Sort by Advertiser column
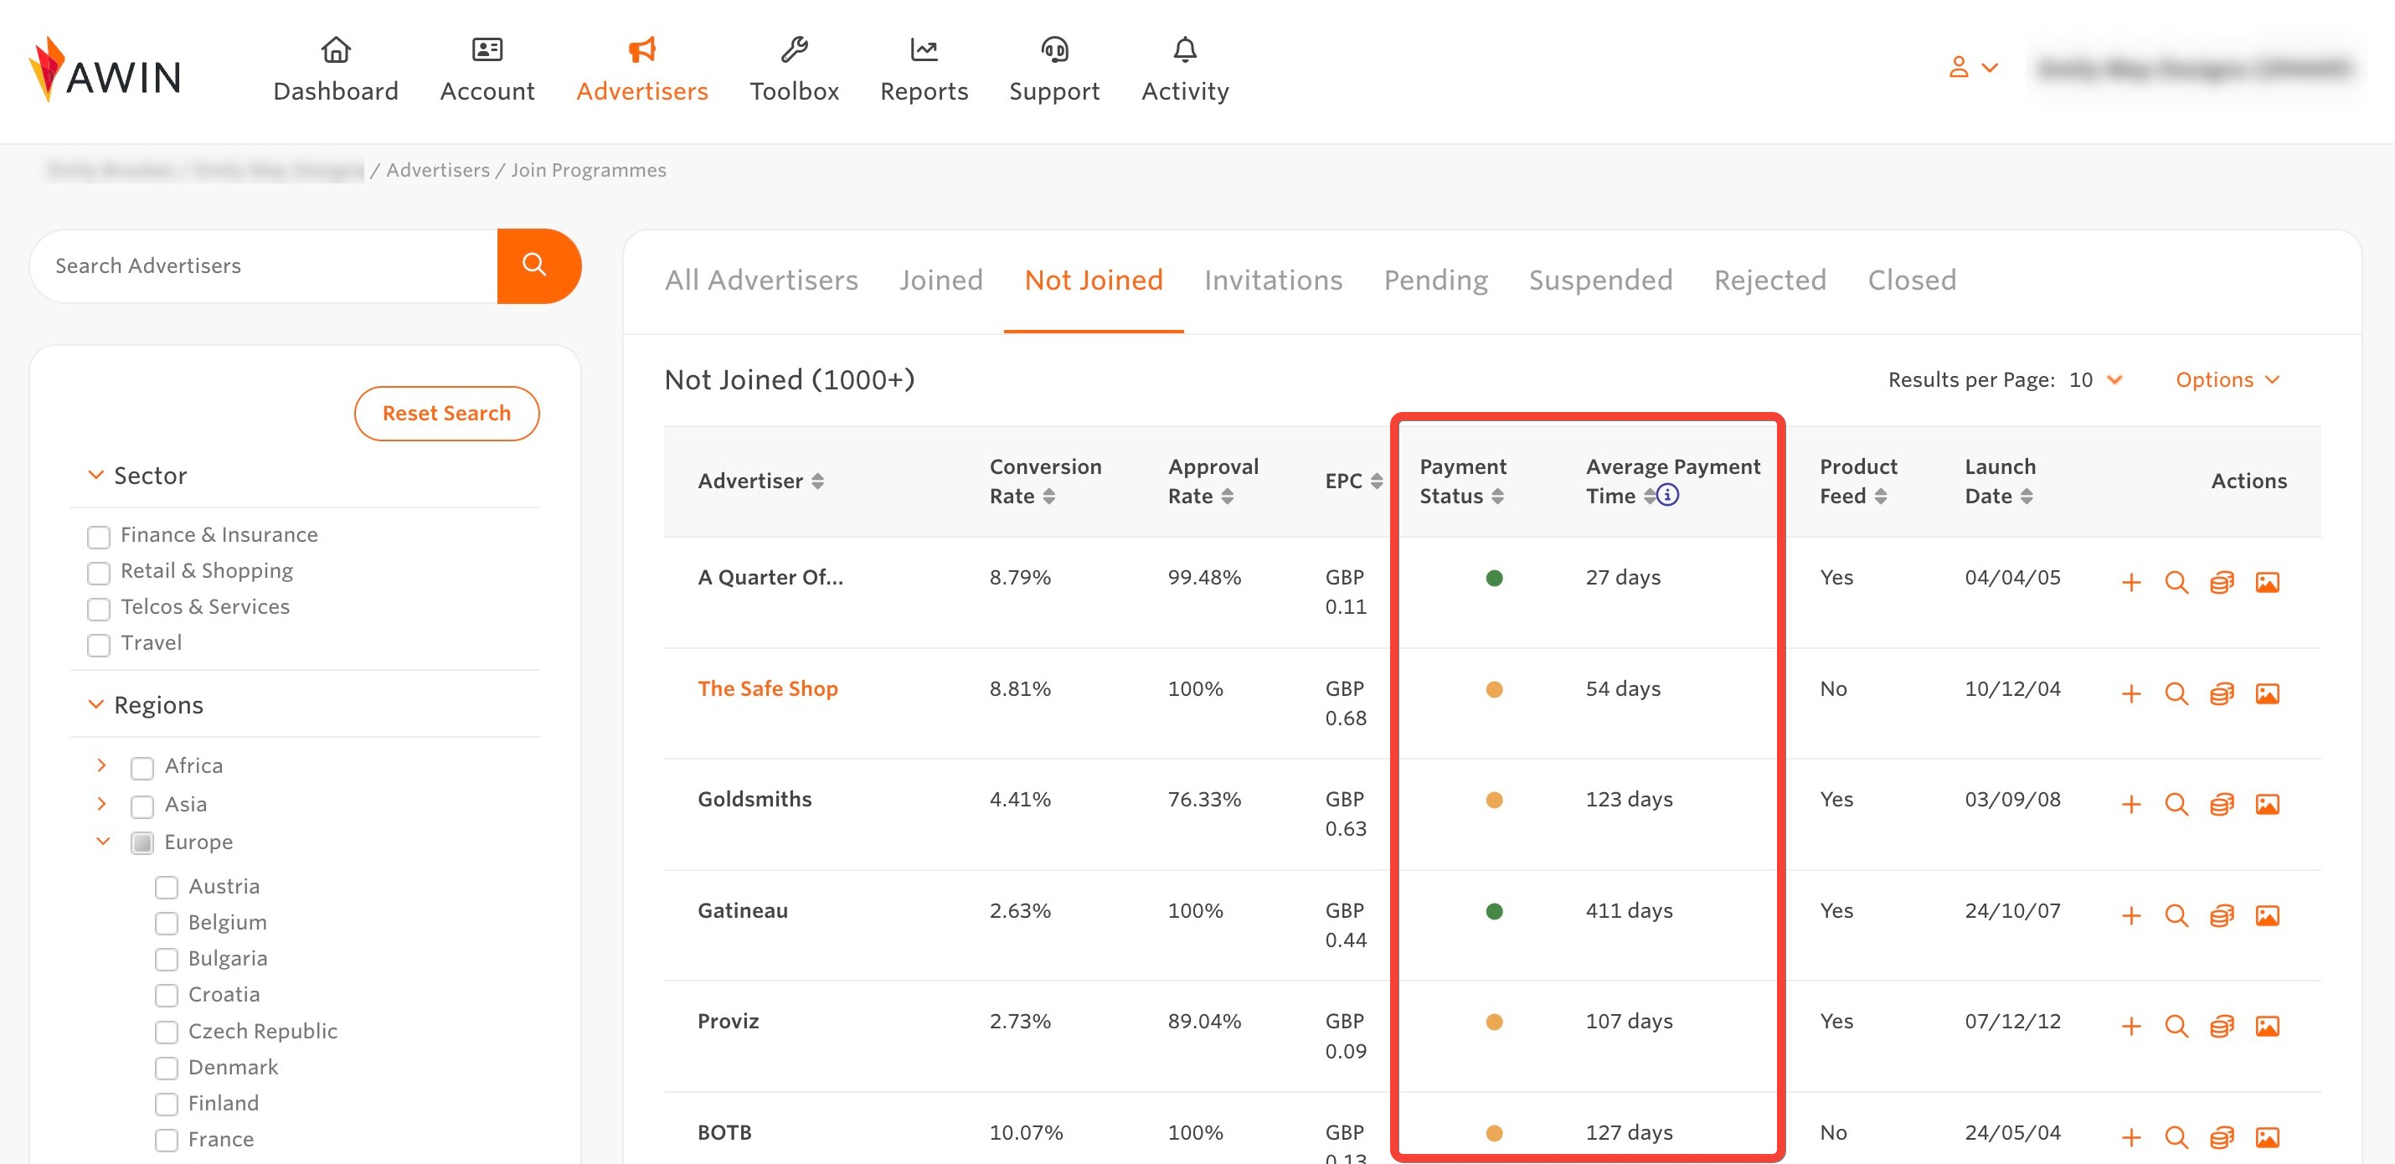The height and width of the screenshot is (1164, 2395). point(817,481)
